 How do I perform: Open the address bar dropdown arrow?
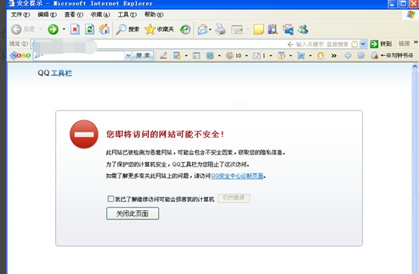click(362, 44)
